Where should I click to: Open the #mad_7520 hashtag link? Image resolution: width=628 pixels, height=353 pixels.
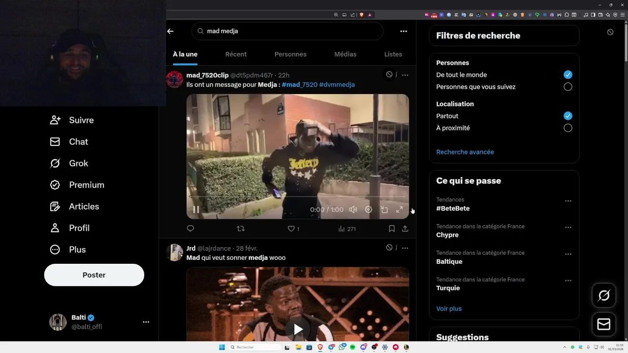coord(300,85)
